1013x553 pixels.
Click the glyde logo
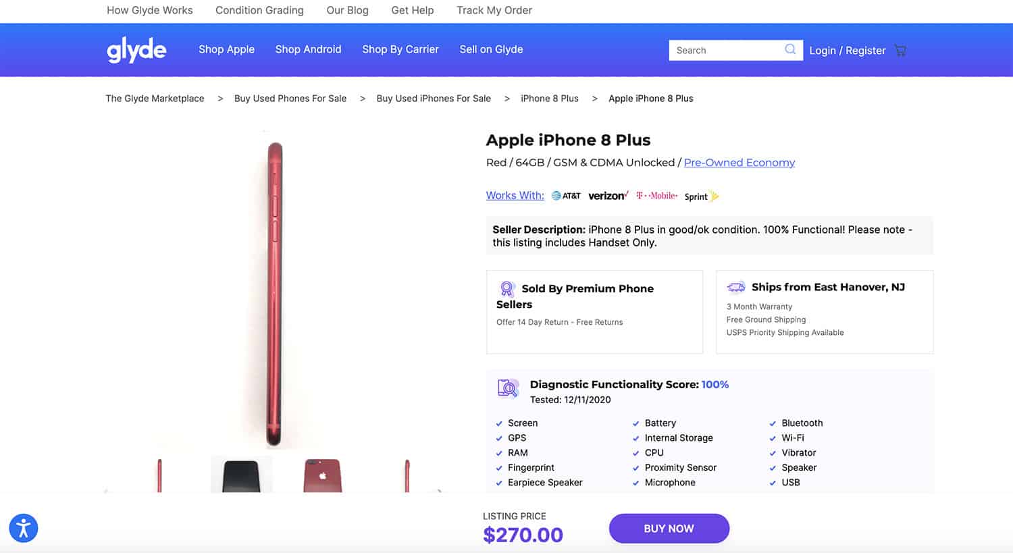(x=136, y=49)
